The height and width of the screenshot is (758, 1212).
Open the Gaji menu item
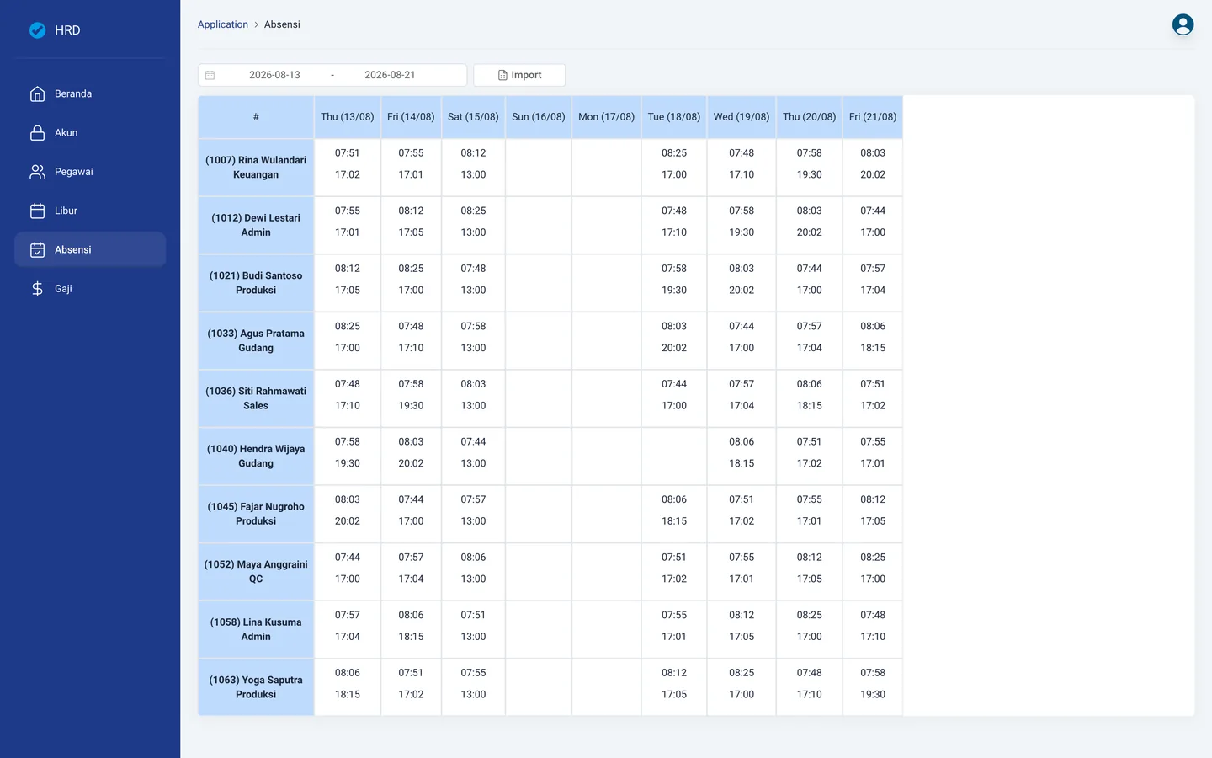click(90, 288)
